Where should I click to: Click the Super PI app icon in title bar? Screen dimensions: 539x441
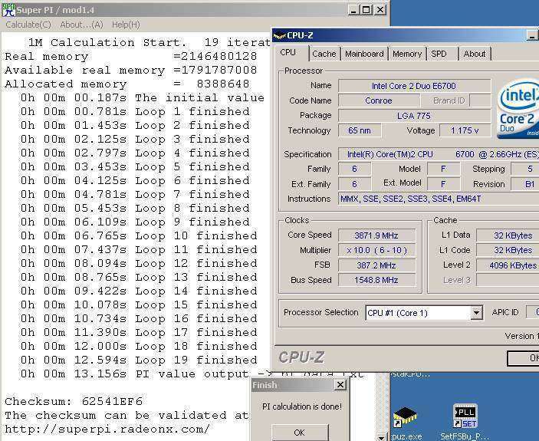click(x=9, y=10)
